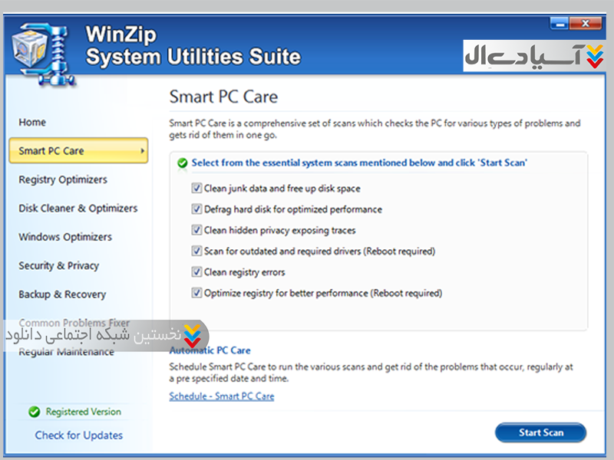Click the green Registered Version checkmark icon

34,412
